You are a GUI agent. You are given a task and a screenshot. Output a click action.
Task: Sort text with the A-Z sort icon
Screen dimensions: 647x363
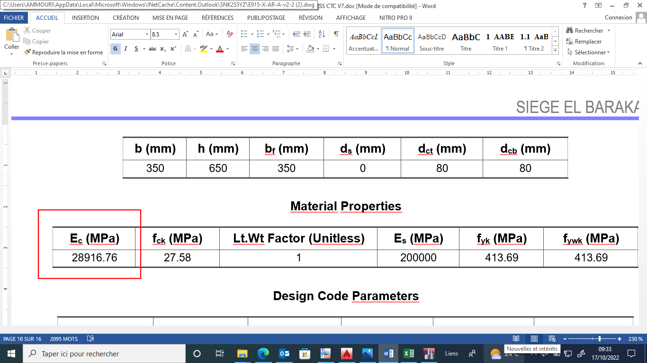point(322,35)
